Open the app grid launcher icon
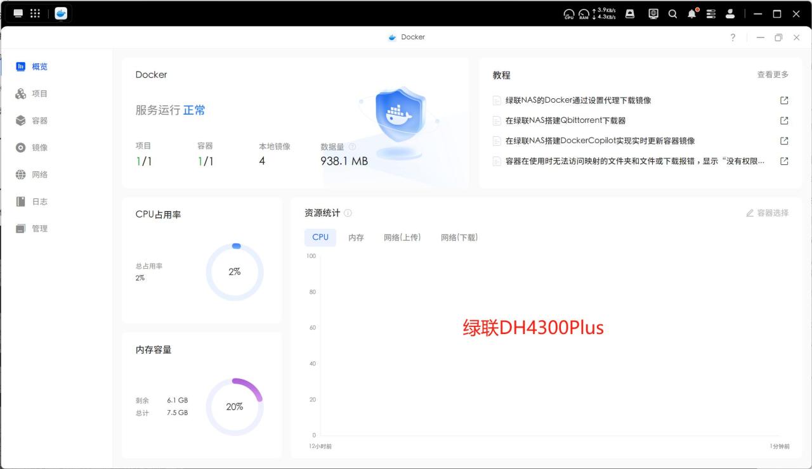Viewport: 812px width, 469px height. click(x=36, y=13)
